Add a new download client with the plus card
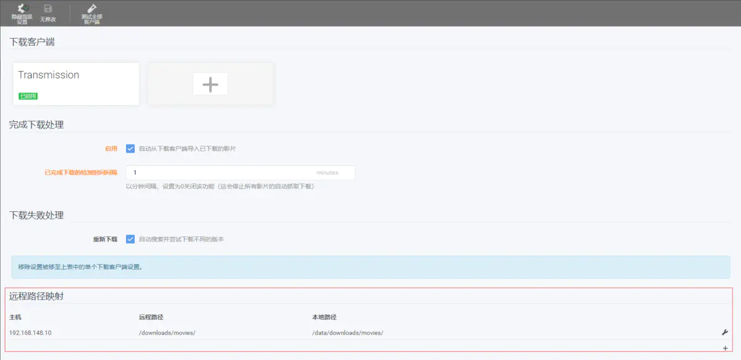The width and height of the screenshot is (741, 360). coord(211,84)
